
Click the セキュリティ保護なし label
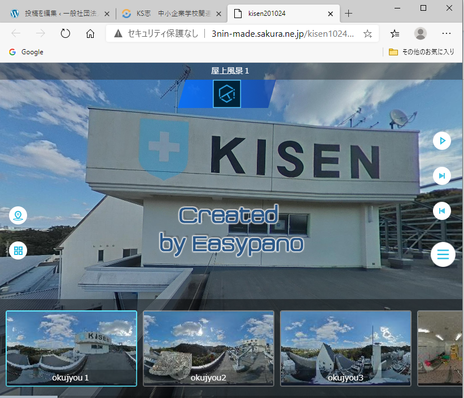(163, 34)
